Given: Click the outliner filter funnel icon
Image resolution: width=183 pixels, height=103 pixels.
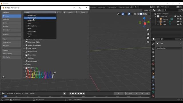Looking at the screenshot, I should click(x=182, y=10).
